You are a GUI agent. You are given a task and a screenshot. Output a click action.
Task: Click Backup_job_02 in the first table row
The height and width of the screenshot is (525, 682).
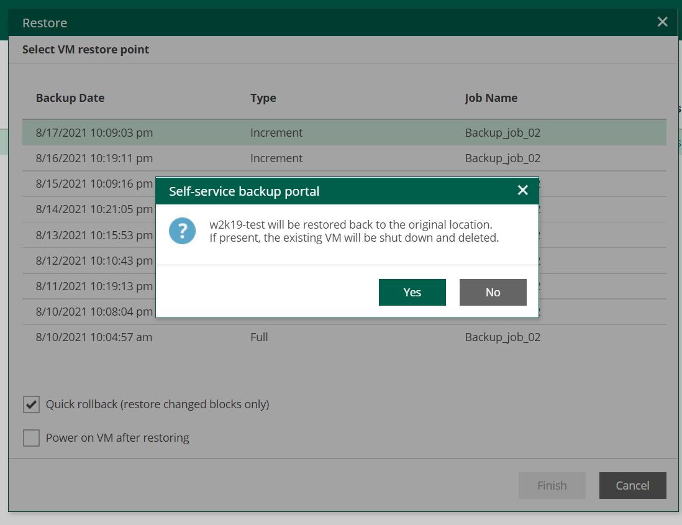pos(502,132)
